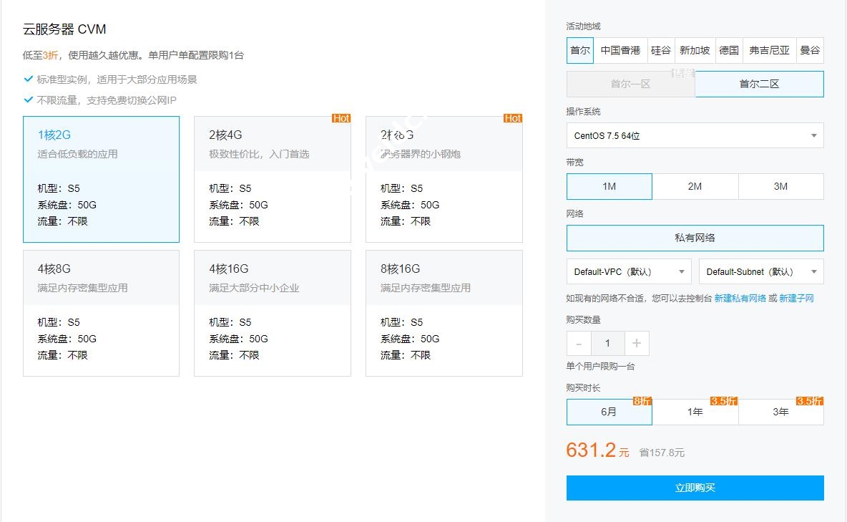Set bandwidth to 3M
This screenshot has width=847, height=522.
(x=780, y=186)
